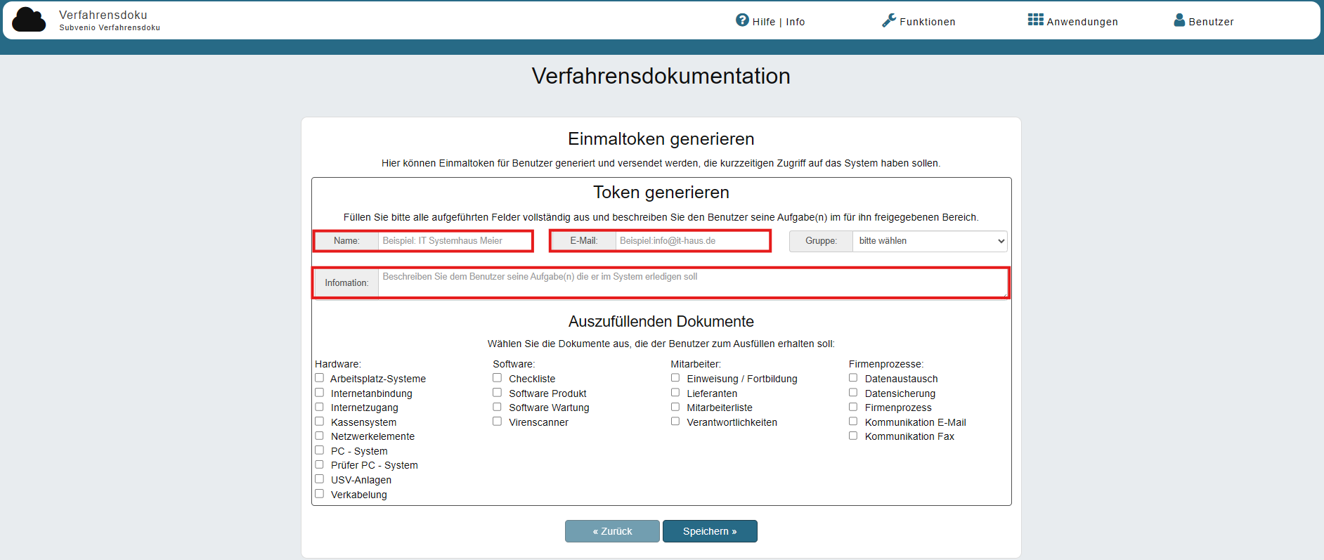Check the Arbeitsplatz-Systeme checkbox
Screen dimensions: 1324x560
coord(320,378)
